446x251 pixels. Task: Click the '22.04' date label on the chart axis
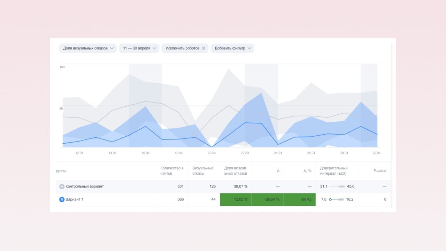click(245, 153)
